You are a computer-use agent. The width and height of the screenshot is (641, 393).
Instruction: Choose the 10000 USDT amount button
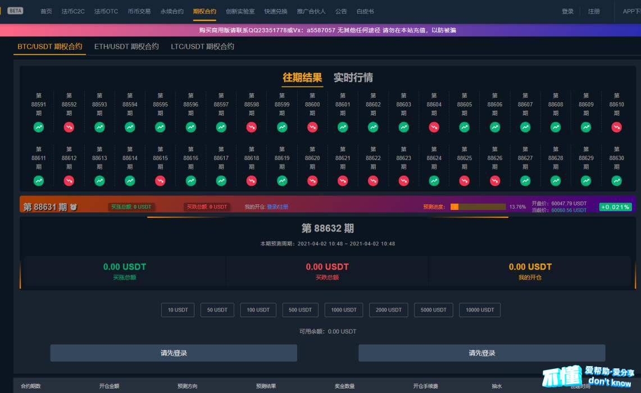click(x=479, y=310)
